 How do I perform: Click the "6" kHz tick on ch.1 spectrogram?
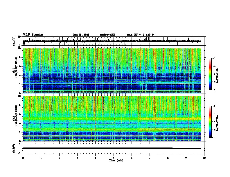pos(20,67)
